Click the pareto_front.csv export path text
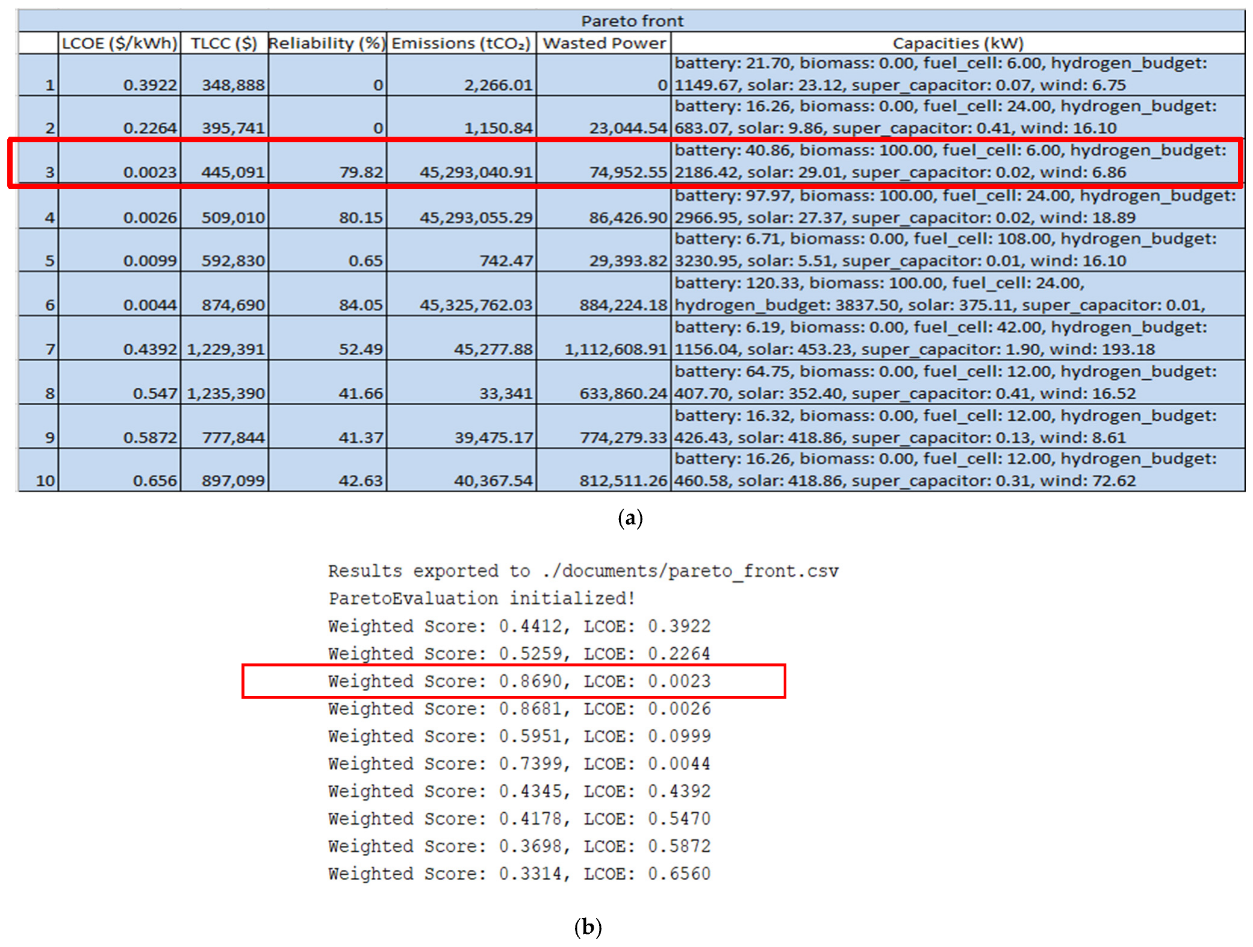Image resolution: width=1253 pixels, height=947 pixels. [x=690, y=571]
